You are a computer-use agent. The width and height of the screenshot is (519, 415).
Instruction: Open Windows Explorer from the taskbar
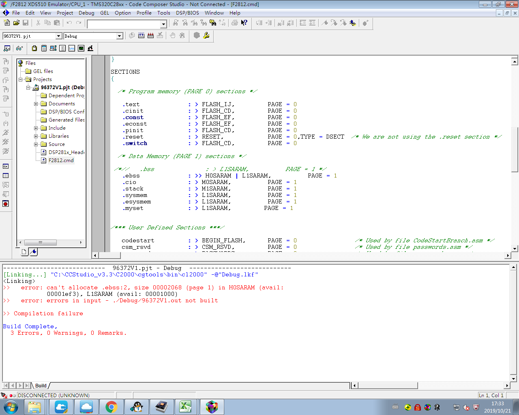34,407
